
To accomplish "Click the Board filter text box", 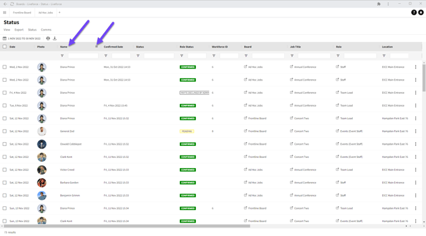I will point(268,56).
